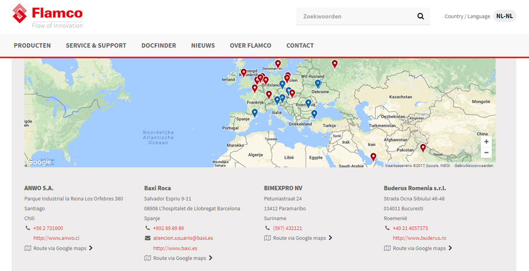529x271 pixels.
Task: Open the SERVICE & SUPPORT menu
Action: (x=96, y=45)
